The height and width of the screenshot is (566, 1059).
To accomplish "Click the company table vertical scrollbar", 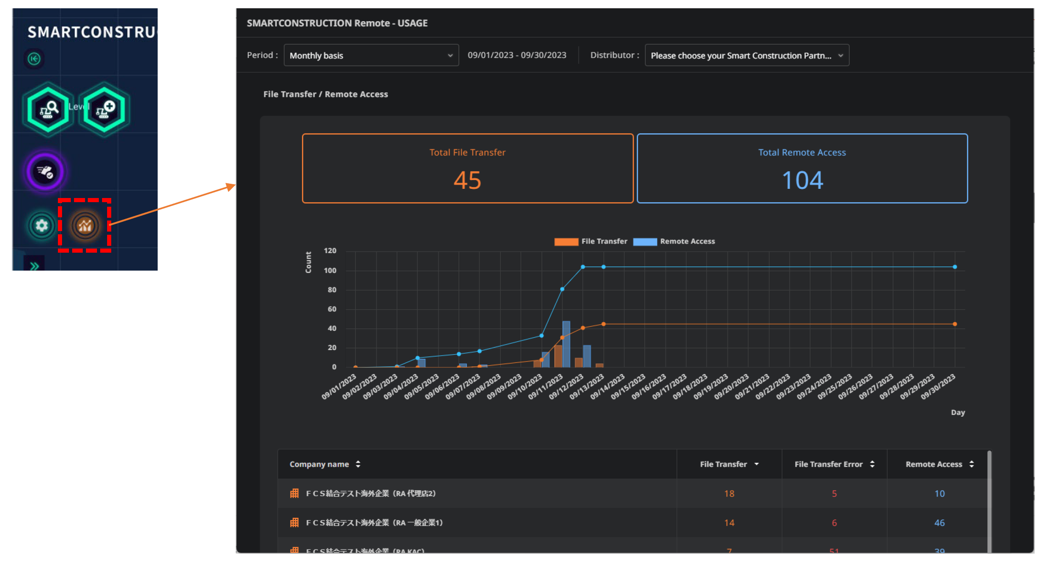I will 989,502.
